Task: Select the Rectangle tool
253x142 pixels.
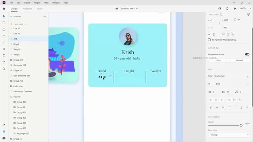Action: pyautogui.click(x=4, y=23)
